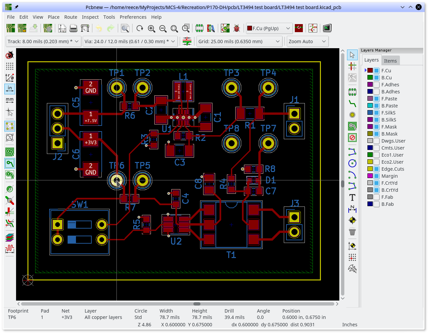Open the Inspect menu
Viewport: 429px width, 334px height.
tap(90, 17)
